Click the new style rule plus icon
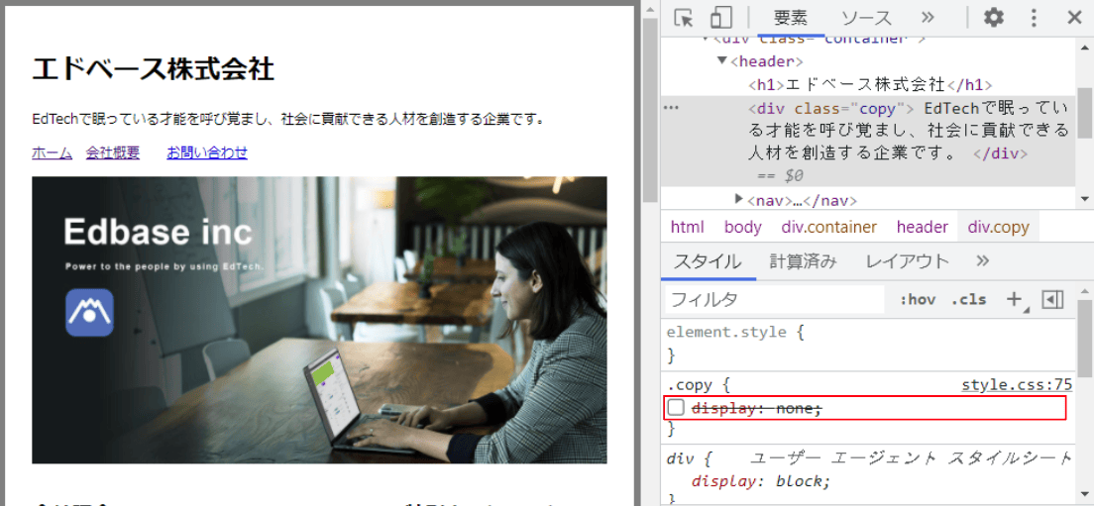Viewport: 1094px width, 506px height. (1015, 300)
